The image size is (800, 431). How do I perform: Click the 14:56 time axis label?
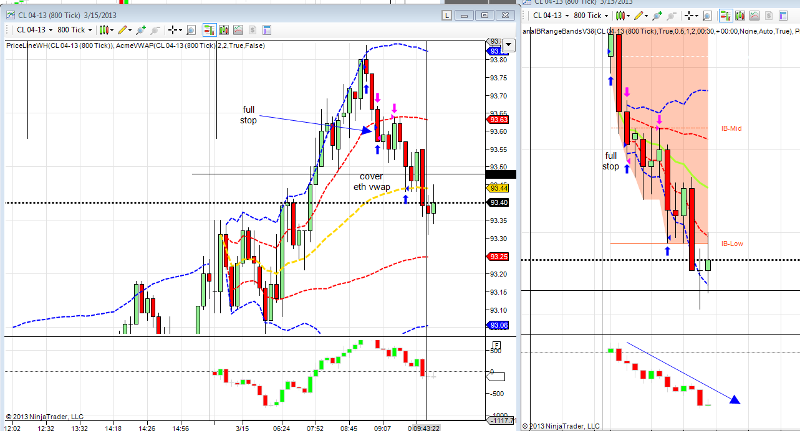pos(180,427)
